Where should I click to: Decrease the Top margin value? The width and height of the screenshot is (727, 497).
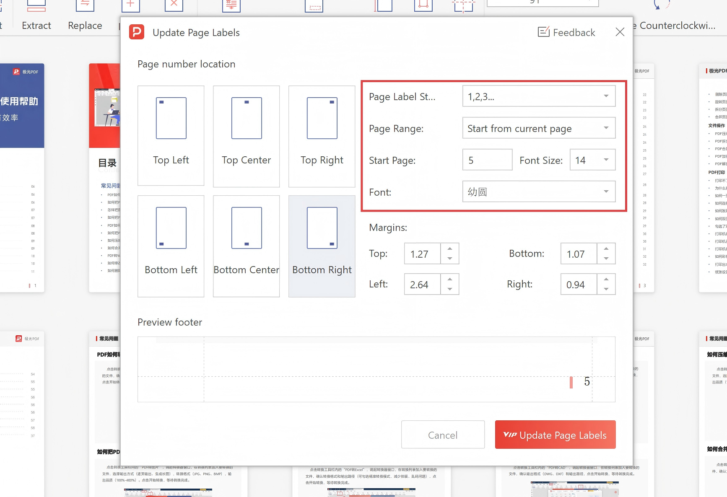pos(450,259)
